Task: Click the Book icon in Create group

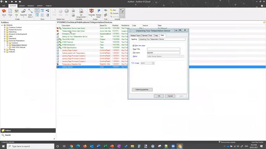Action: click(4, 11)
